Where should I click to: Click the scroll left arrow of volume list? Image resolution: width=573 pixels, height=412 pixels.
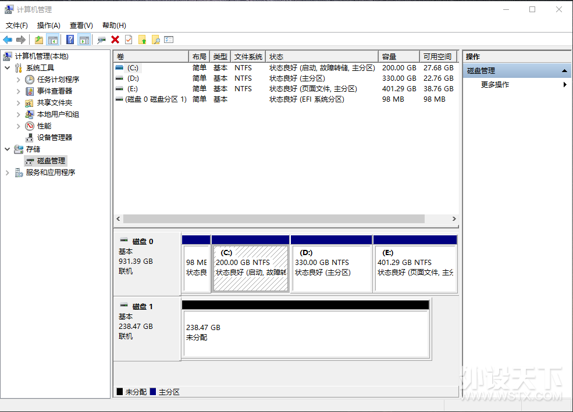click(118, 218)
